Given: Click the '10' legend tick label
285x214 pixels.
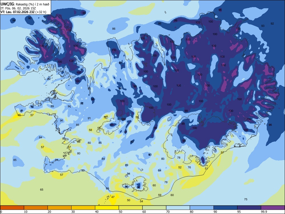Looking at the screenshot, I should tap(26, 212).
